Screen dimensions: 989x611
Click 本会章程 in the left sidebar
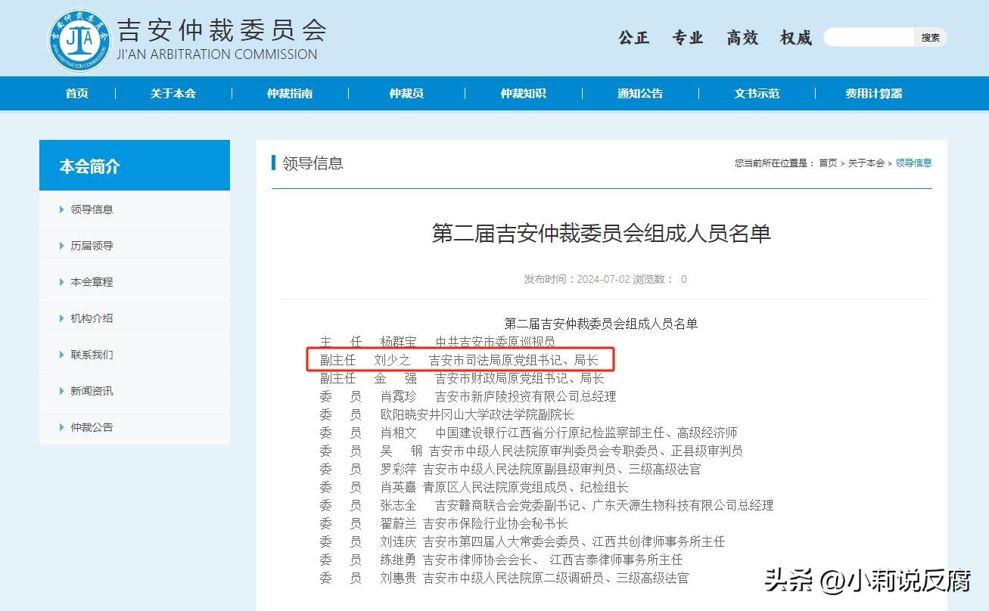click(x=92, y=282)
